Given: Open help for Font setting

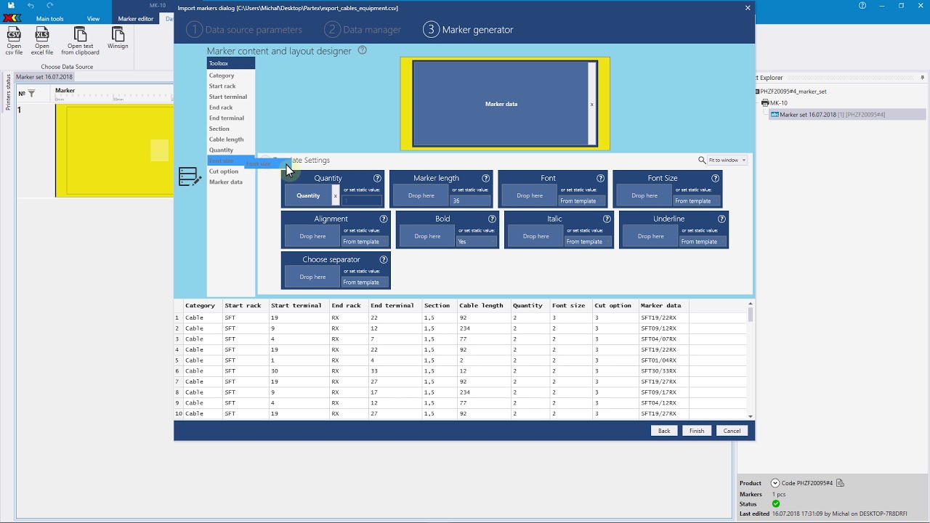Looking at the screenshot, I should [x=600, y=178].
